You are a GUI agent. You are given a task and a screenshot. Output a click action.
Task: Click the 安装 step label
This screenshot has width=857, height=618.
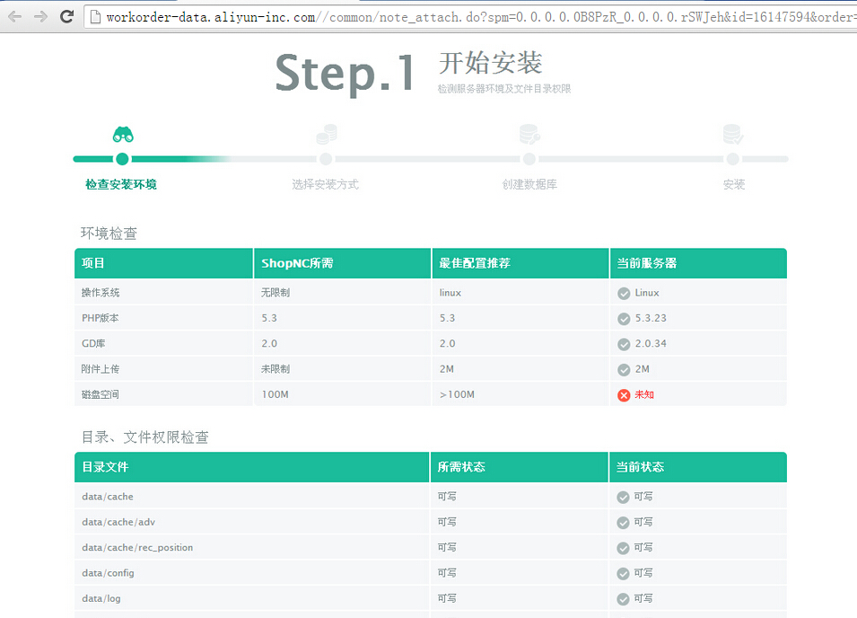[733, 184]
